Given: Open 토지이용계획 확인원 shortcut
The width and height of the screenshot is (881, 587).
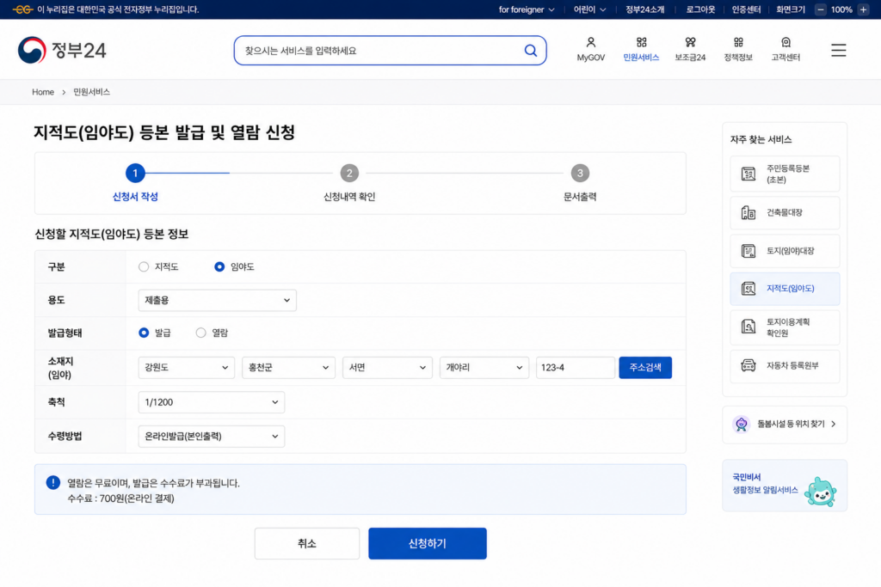Looking at the screenshot, I should click(785, 327).
